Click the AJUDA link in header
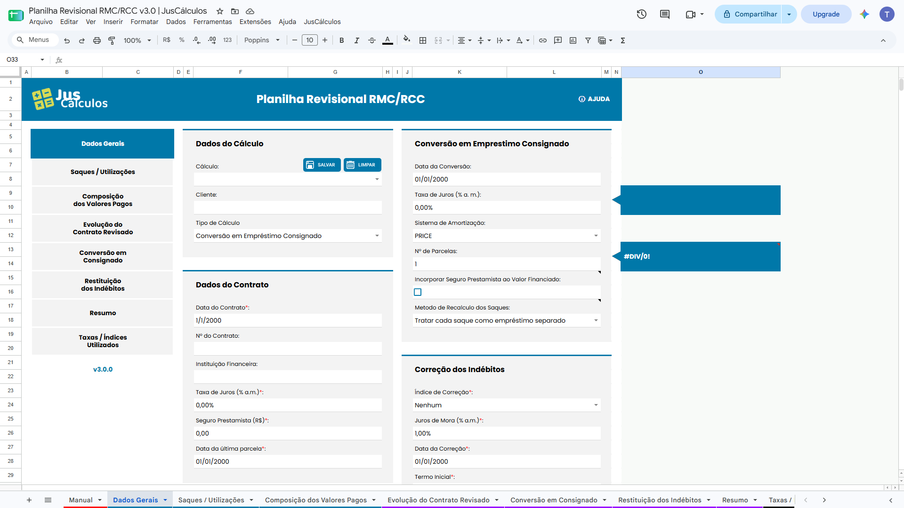The width and height of the screenshot is (904, 508). 594,99
